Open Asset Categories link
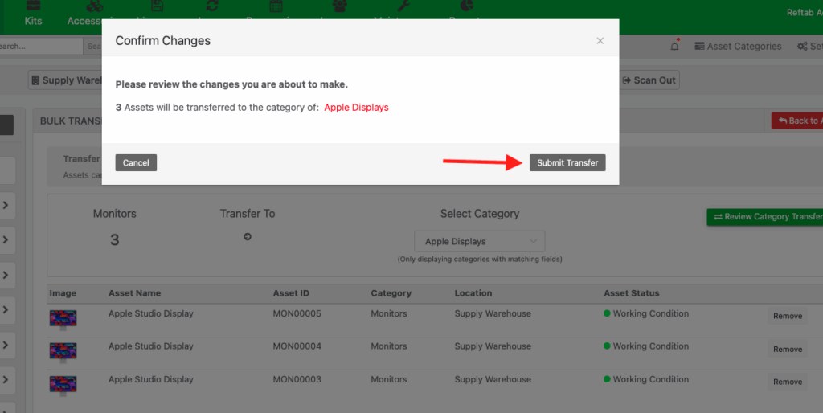This screenshot has width=823, height=413. [738, 46]
